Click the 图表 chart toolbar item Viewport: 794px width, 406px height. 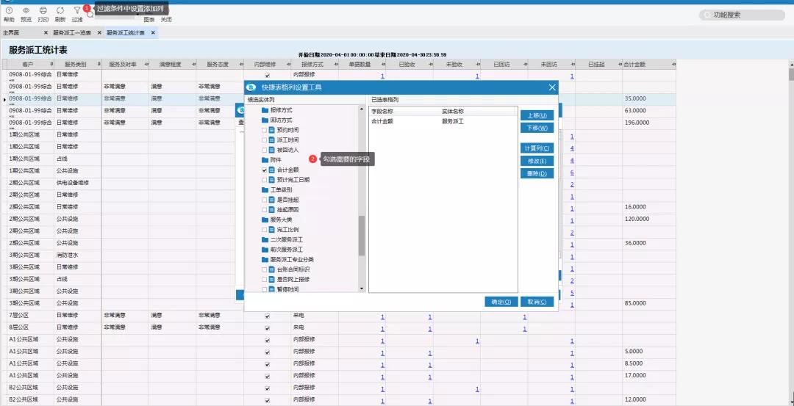[x=149, y=20]
